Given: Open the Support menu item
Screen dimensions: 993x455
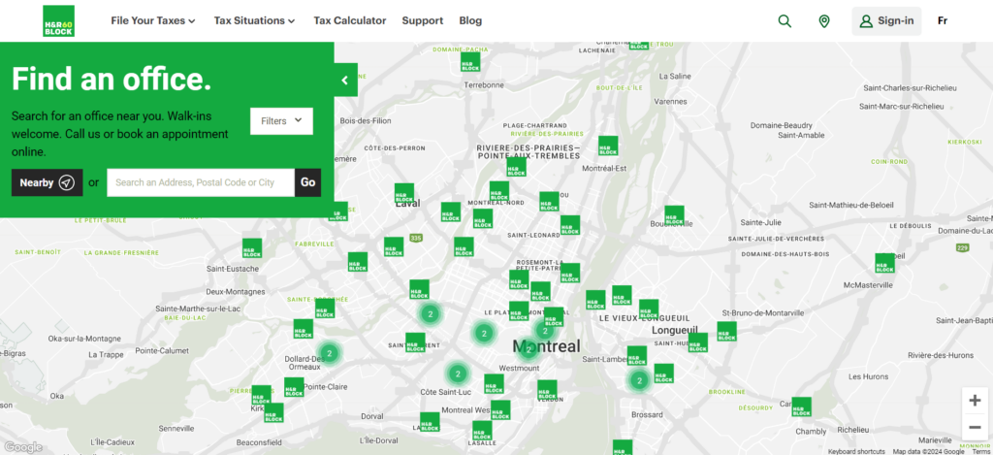Looking at the screenshot, I should [x=422, y=20].
